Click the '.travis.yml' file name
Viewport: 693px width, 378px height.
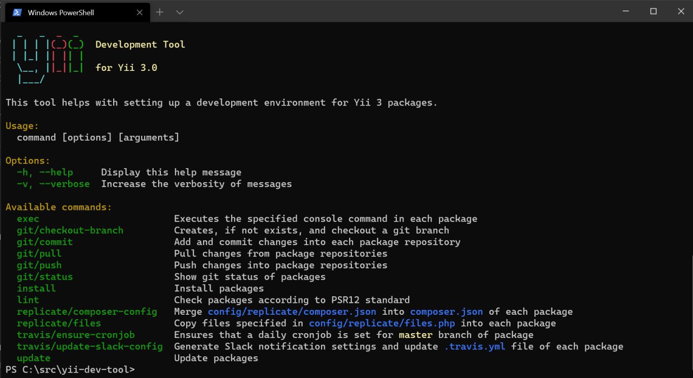point(475,347)
